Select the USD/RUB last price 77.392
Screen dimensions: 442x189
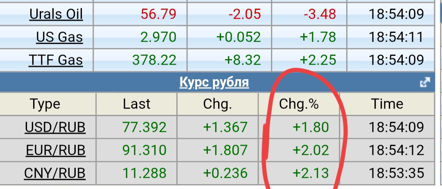tap(144, 128)
